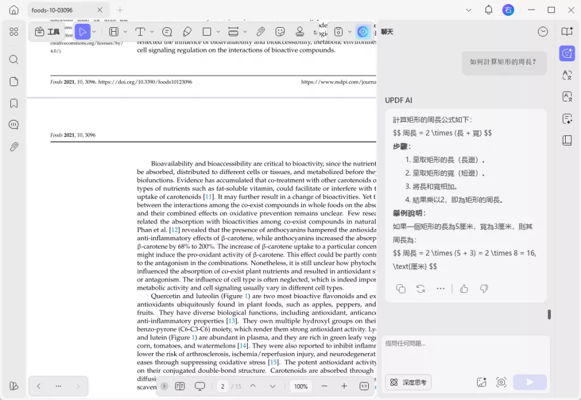Select the comment note tool
The height and width of the screenshot is (400, 581).
pyautogui.click(x=167, y=32)
